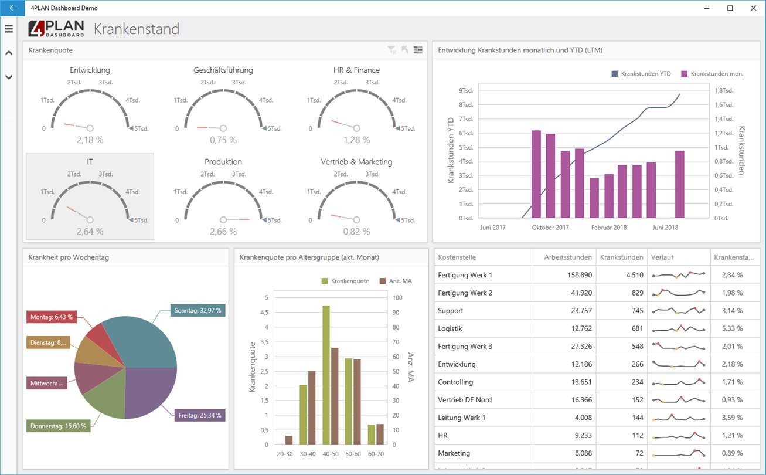
Task: Open the multi-selection grid icon in Krankenquote
Action: pos(418,50)
